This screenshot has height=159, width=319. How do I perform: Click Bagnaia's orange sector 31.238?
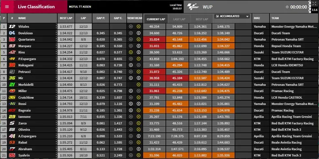coord(155,110)
